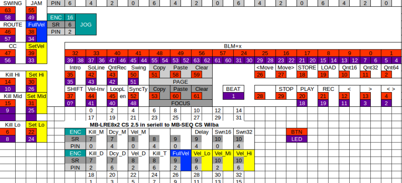Click orange cell 6 under Kill Lo
Screen dimensions: 402x183
[x=8, y=131]
